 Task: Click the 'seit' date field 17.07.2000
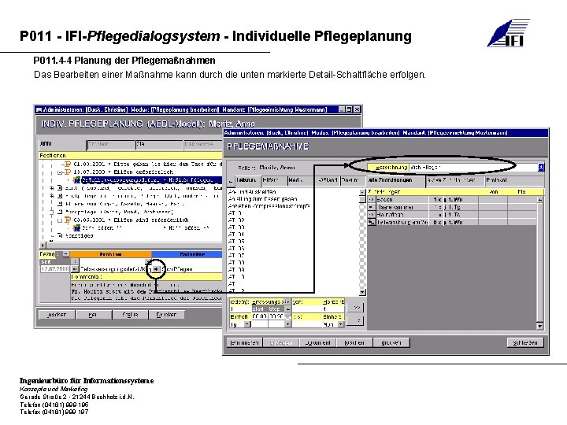tap(55, 269)
